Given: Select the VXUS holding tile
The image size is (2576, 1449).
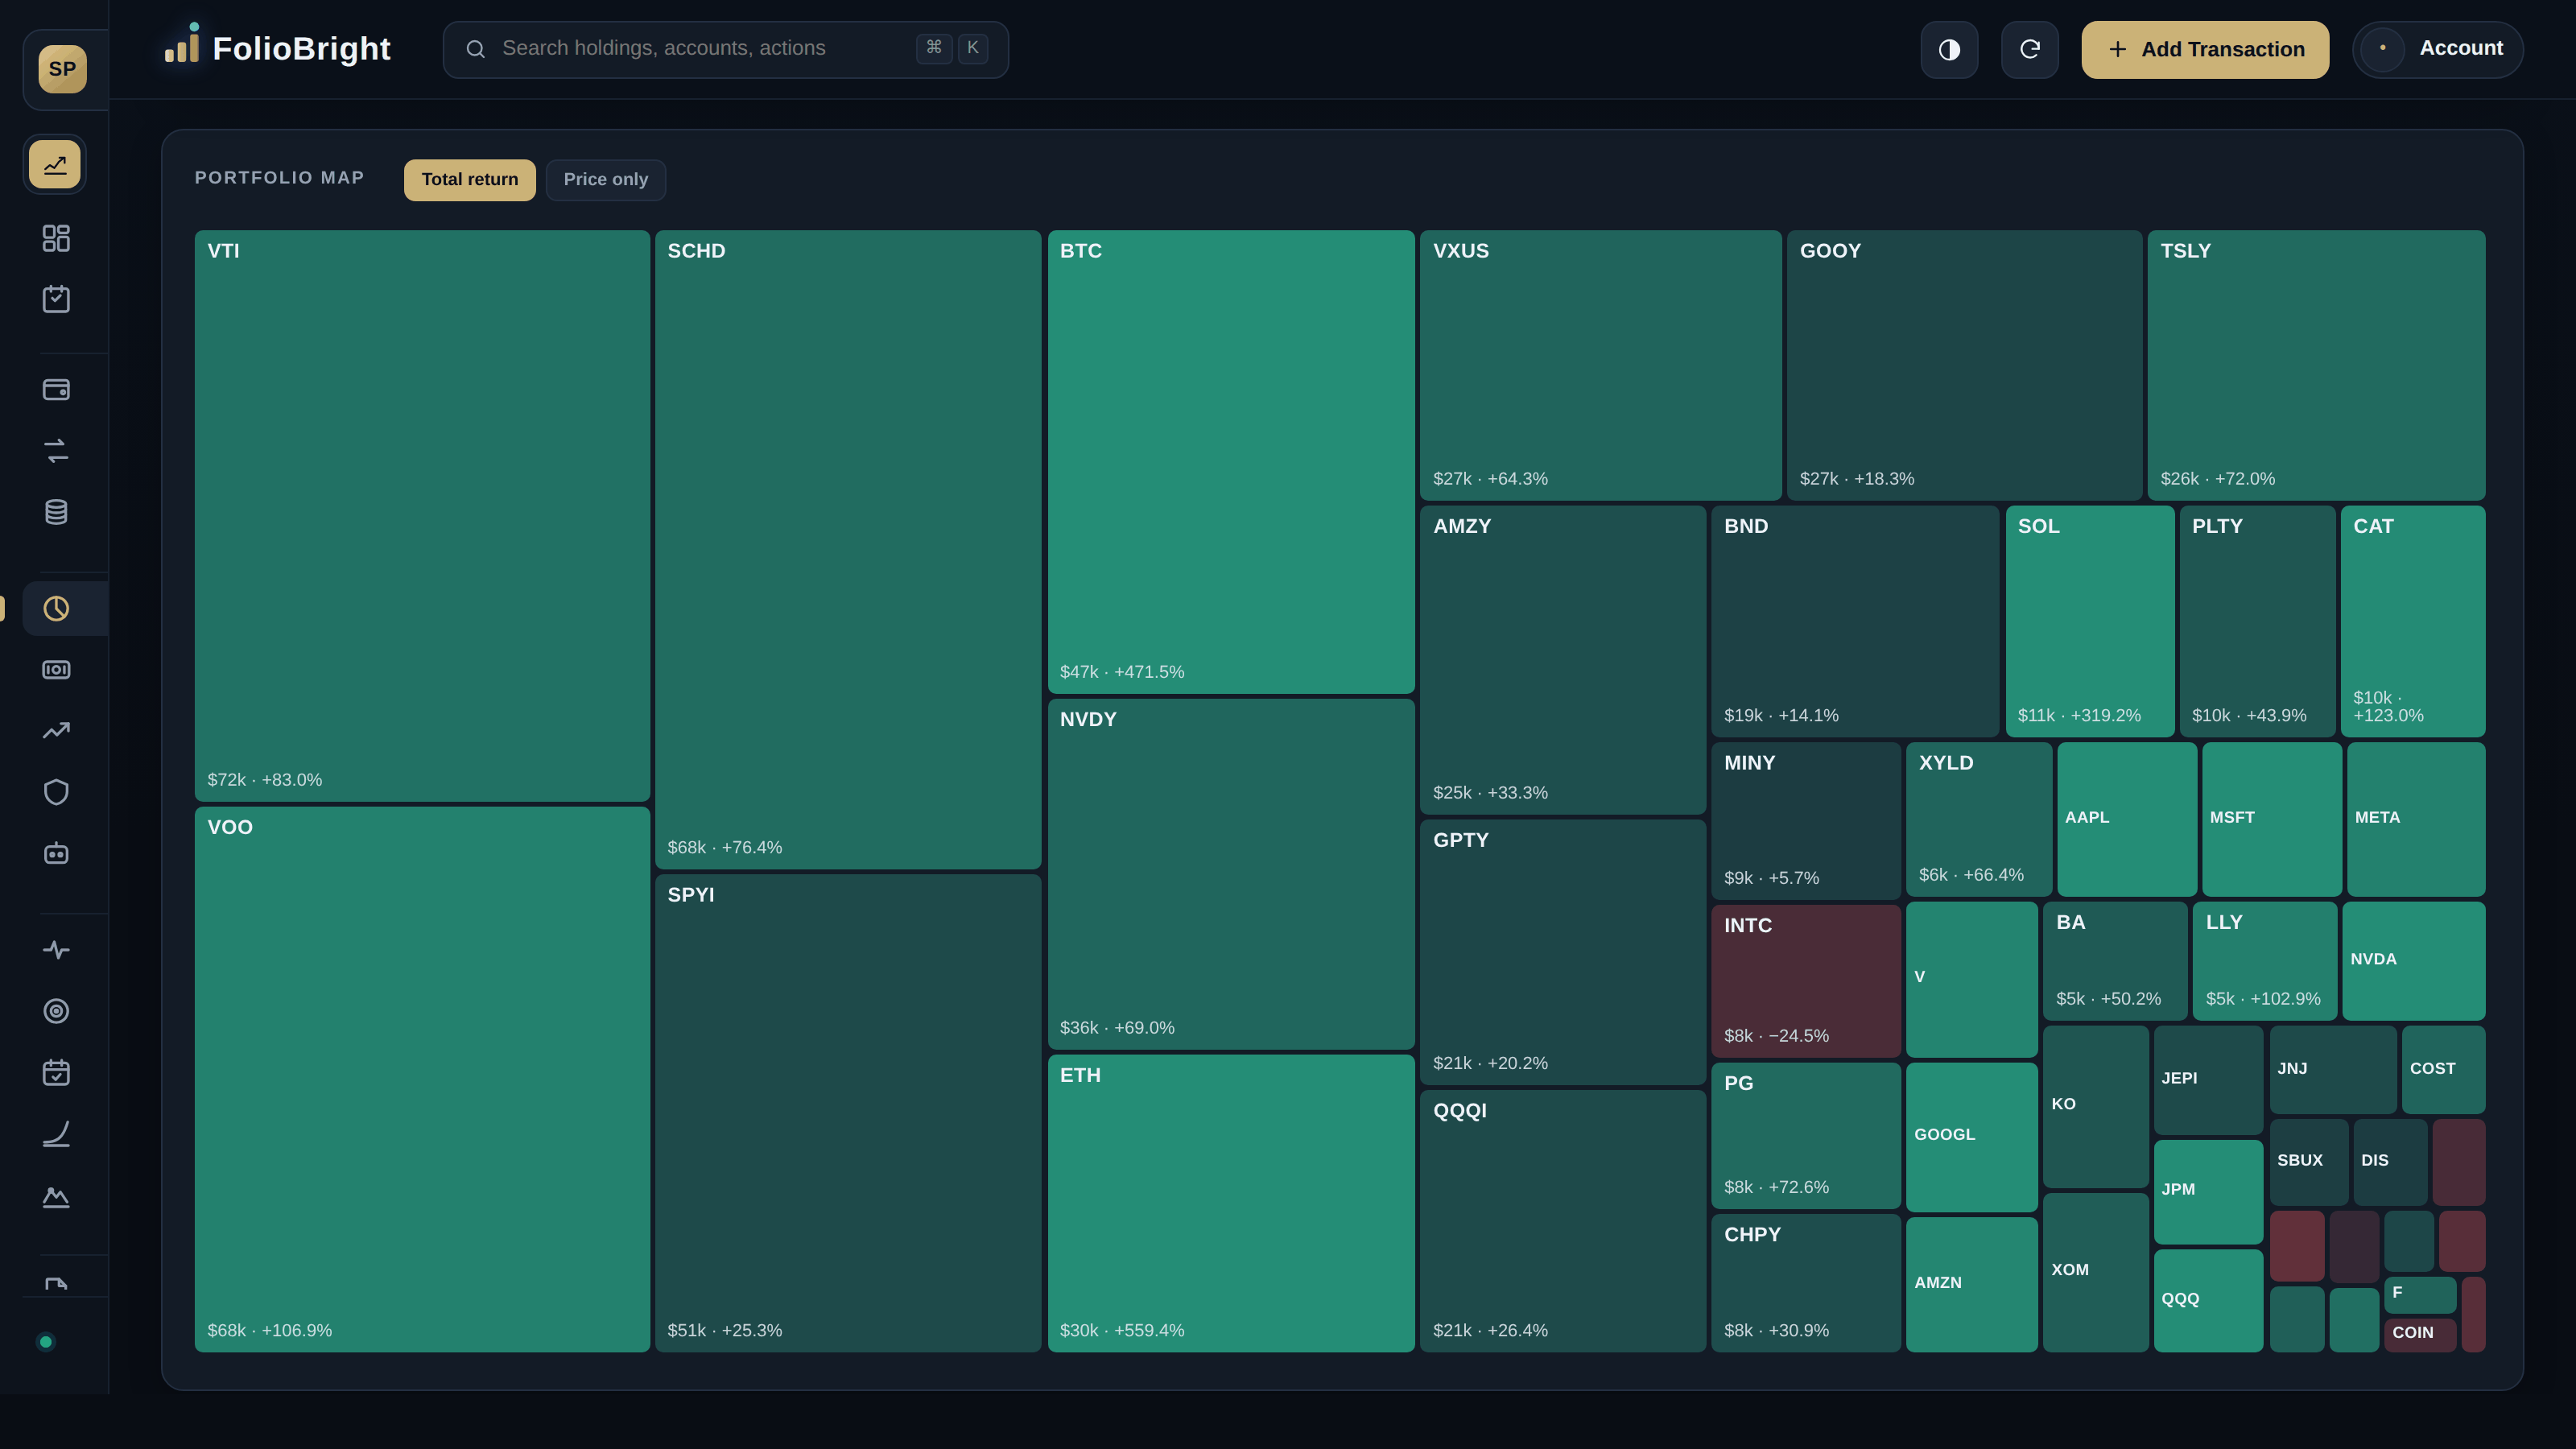Looking at the screenshot, I should pyautogui.click(x=1601, y=365).
